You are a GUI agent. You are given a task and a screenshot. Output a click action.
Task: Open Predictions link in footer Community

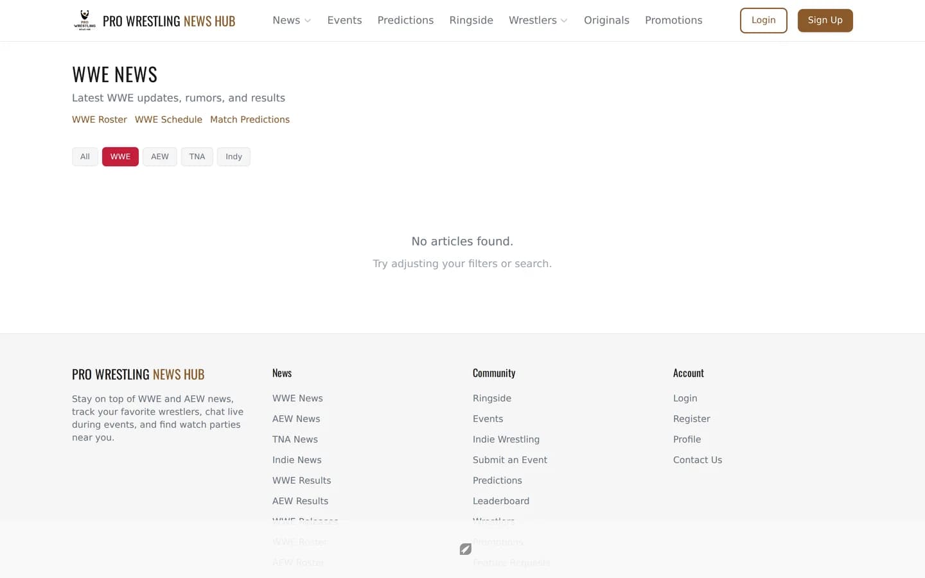pyautogui.click(x=497, y=480)
